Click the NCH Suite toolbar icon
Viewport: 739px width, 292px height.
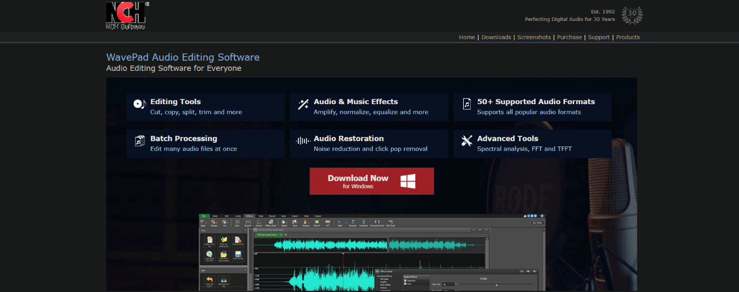click(390, 223)
